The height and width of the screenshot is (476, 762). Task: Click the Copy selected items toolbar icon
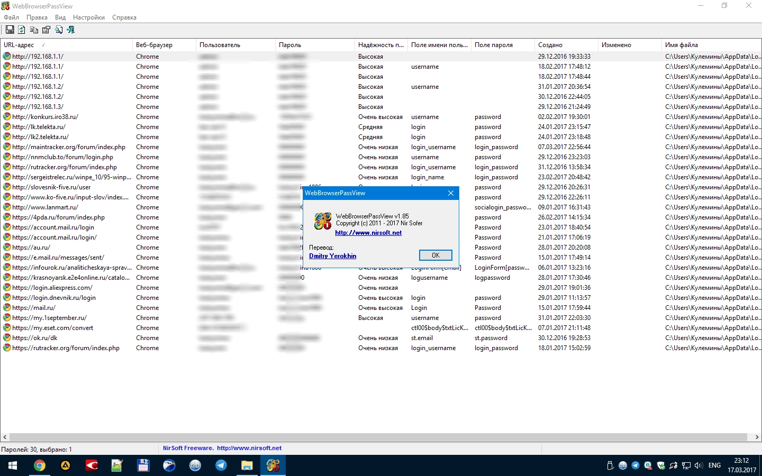coord(34,30)
